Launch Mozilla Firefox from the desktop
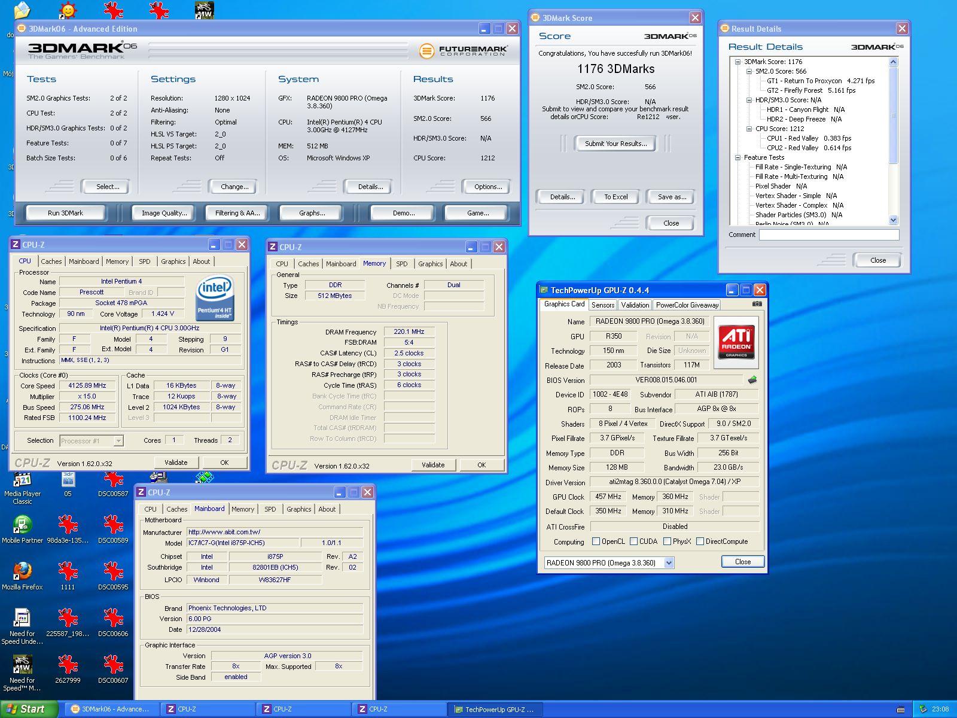This screenshot has height=718, width=957. [22, 577]
